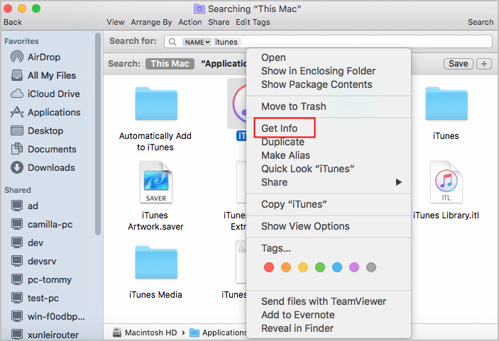Add search criteria with plus button
Image resolution: width=499 pixels, height=341 pixels.
(484, 64)
